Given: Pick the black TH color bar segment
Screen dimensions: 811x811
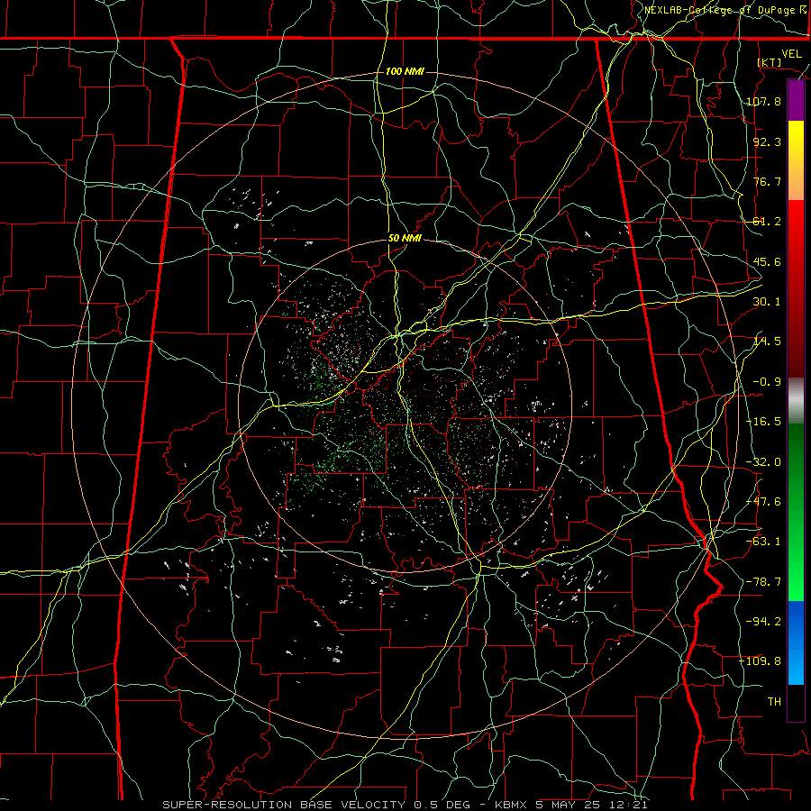Looking at the screenshot, I should pos(796,702).
